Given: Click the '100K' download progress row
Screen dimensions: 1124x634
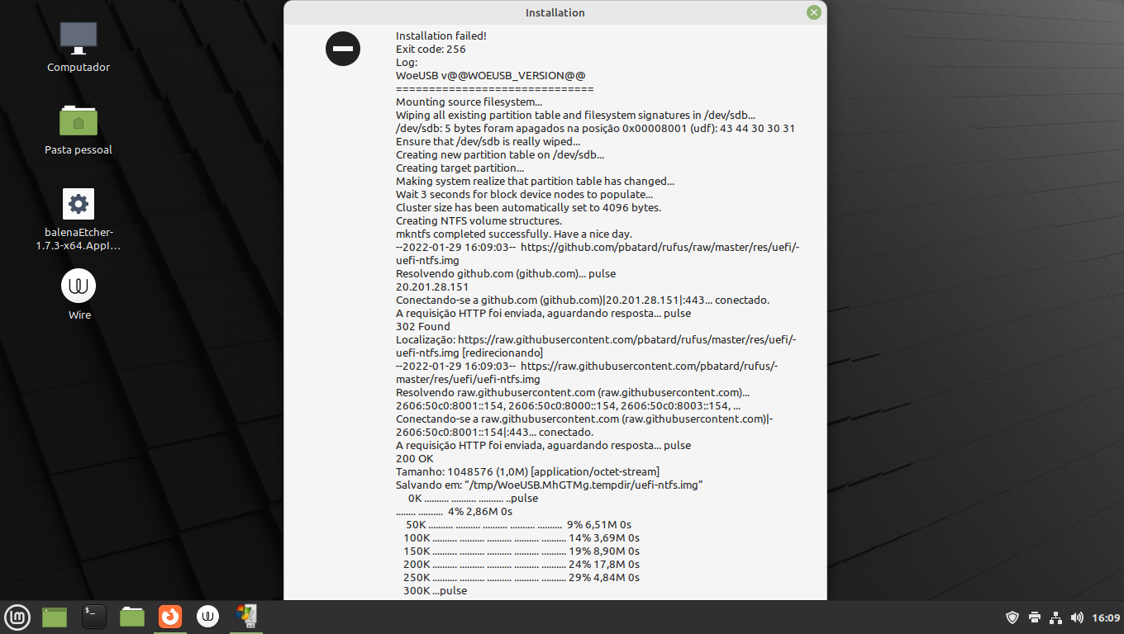Looking at the screenshot, I should coord(522,537).
